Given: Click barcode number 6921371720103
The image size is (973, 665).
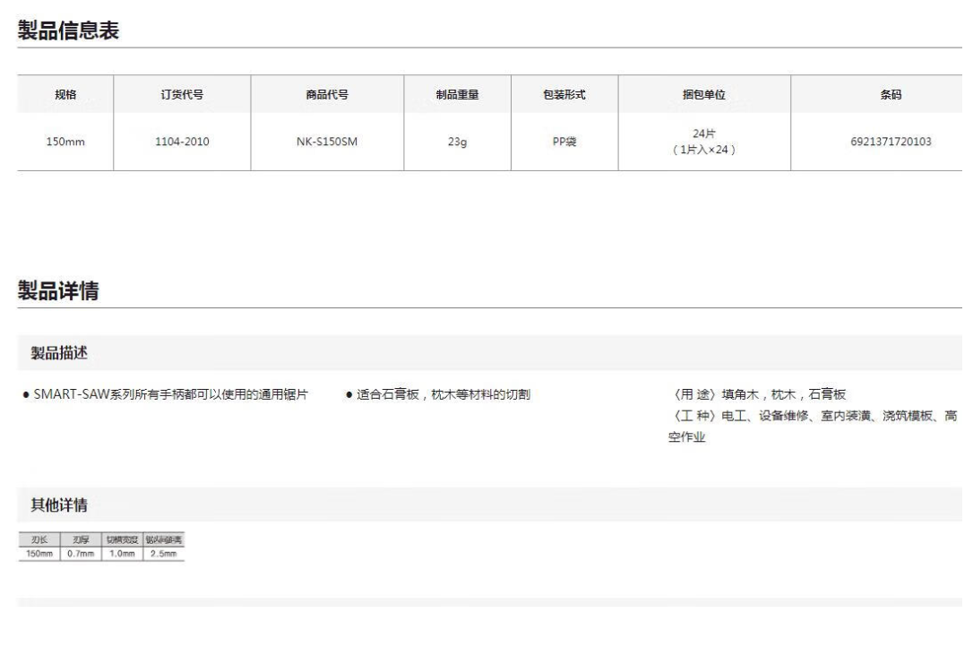Looking at the screenshot, I should point(890,142).
